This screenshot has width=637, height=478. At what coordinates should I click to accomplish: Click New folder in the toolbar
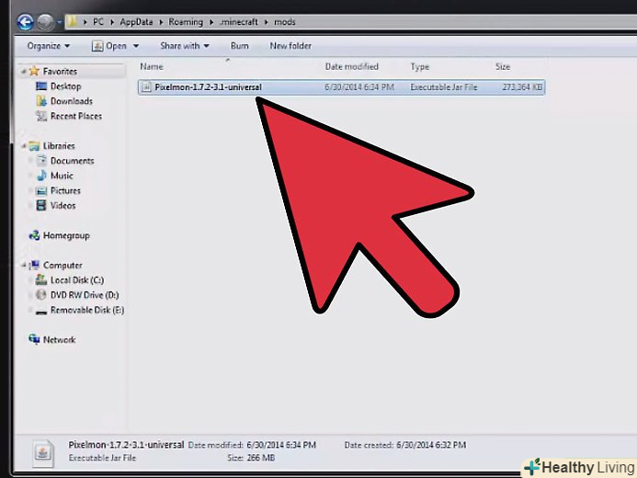290,46
